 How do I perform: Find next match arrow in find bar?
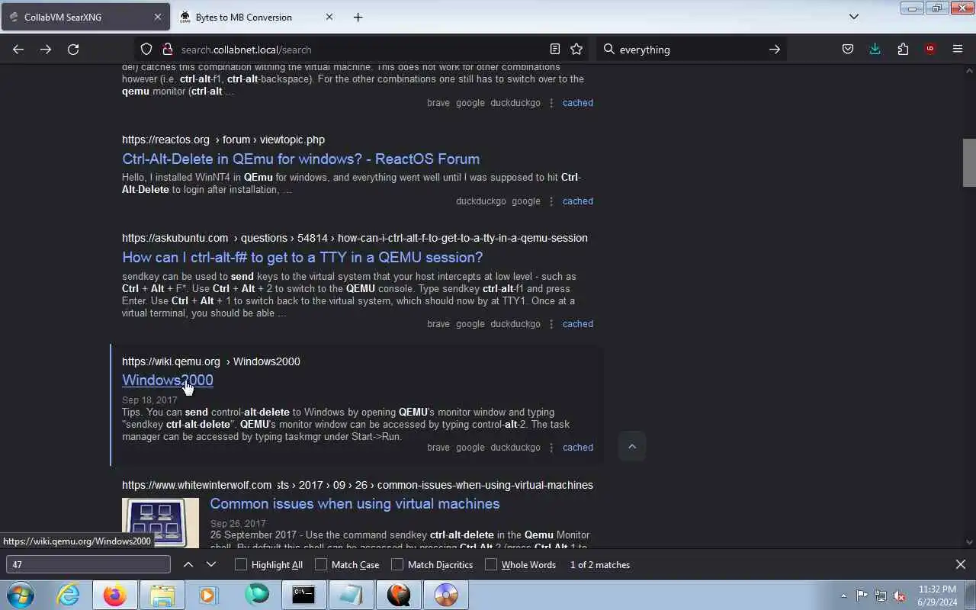[x=211, y=564]
